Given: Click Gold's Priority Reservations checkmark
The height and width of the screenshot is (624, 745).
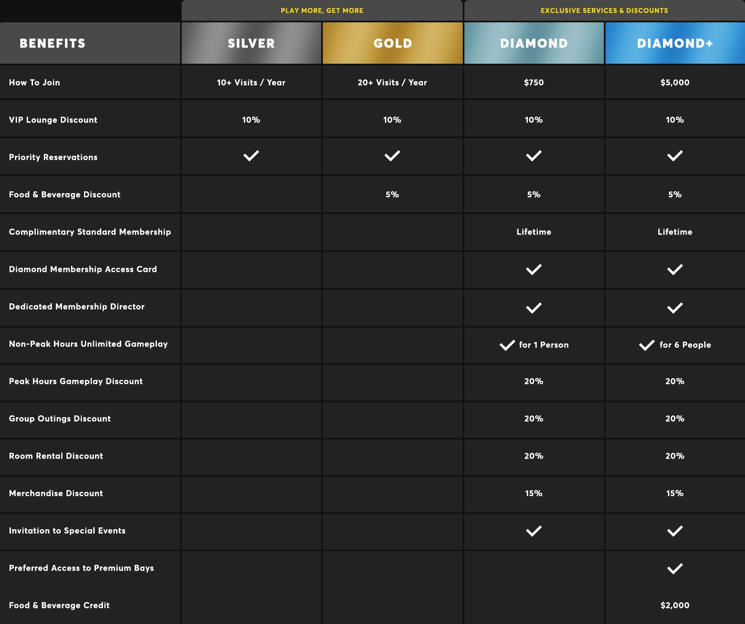Looking at the screenshot, I should [392, 156].
